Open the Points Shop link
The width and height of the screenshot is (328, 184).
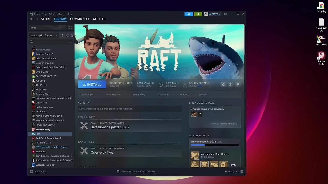pos(139,95)
